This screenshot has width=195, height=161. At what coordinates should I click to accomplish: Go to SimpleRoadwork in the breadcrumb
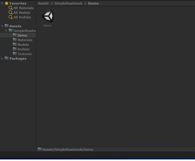(x=68, y=3)
